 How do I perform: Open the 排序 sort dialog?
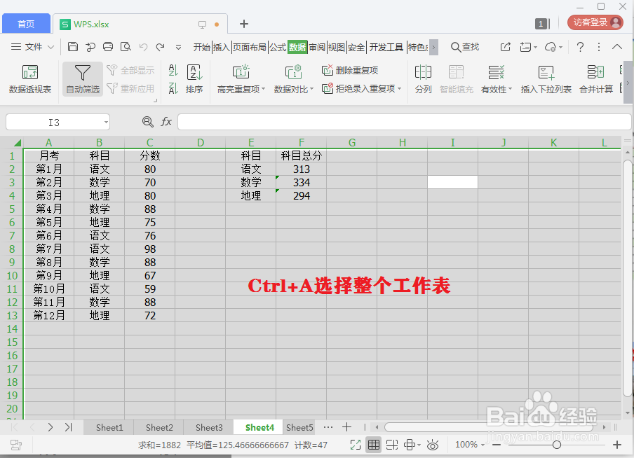click(194, 79)
